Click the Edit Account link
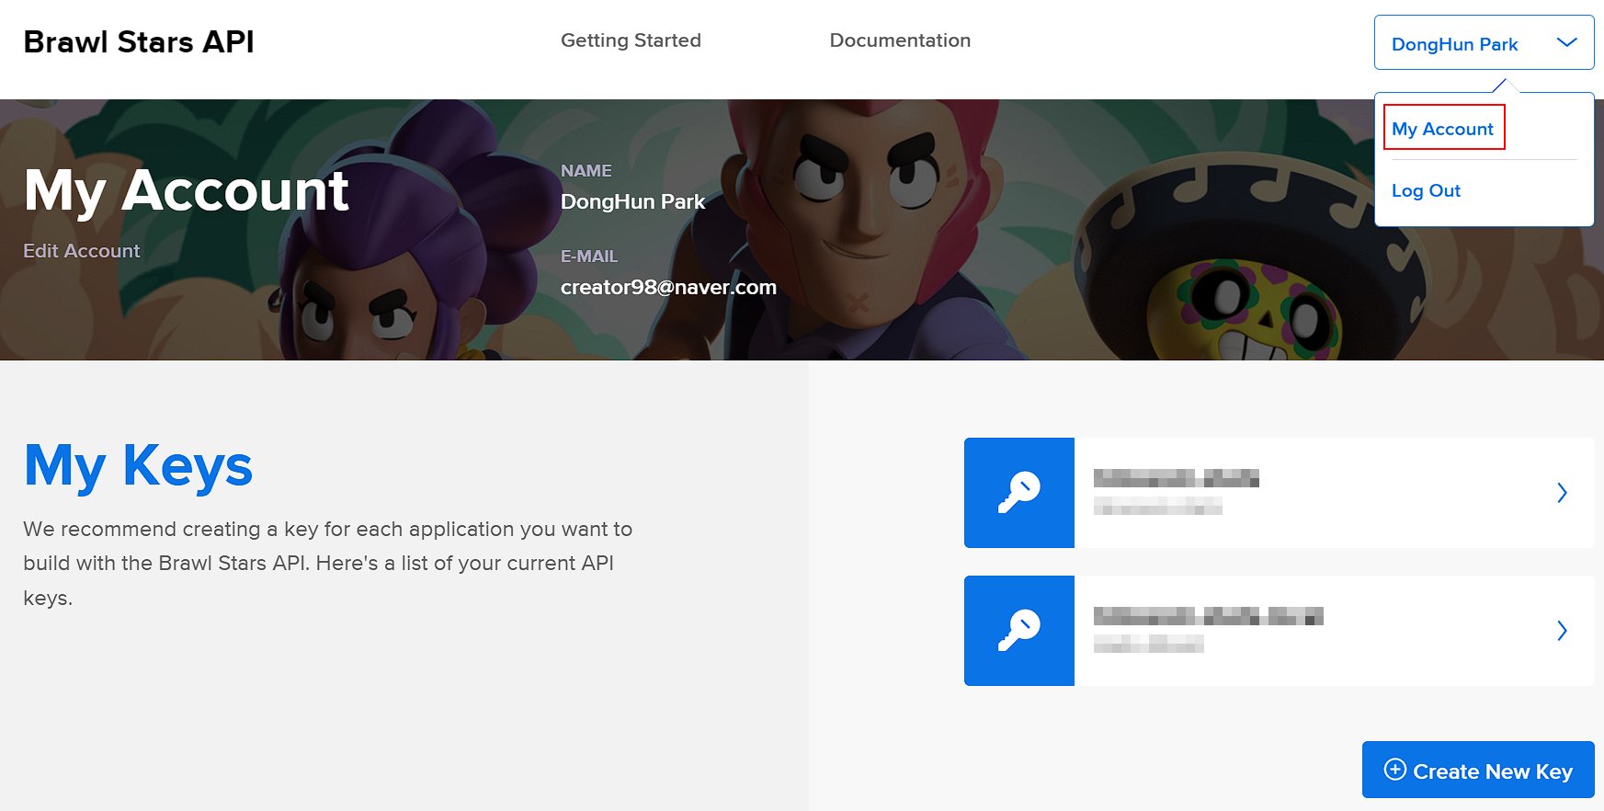The height and width of the screenshot is (811, 1604). pyautogui.click(x=82, y=251)
